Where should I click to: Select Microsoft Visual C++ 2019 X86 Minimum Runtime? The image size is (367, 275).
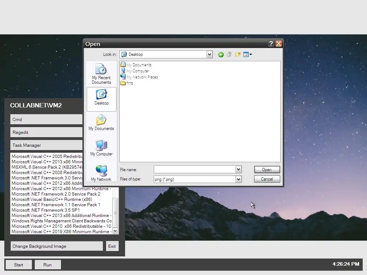tap(62, 232)
